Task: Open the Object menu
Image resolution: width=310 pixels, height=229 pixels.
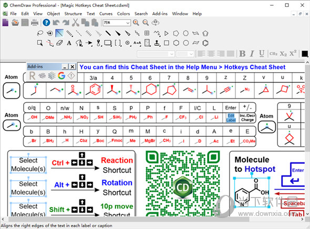Action: [x=54, y=14]
